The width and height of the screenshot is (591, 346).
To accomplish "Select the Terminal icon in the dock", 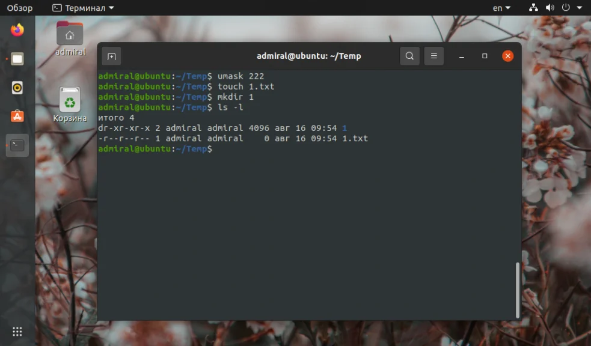I will pyautogui.click(x=17, y=145).
